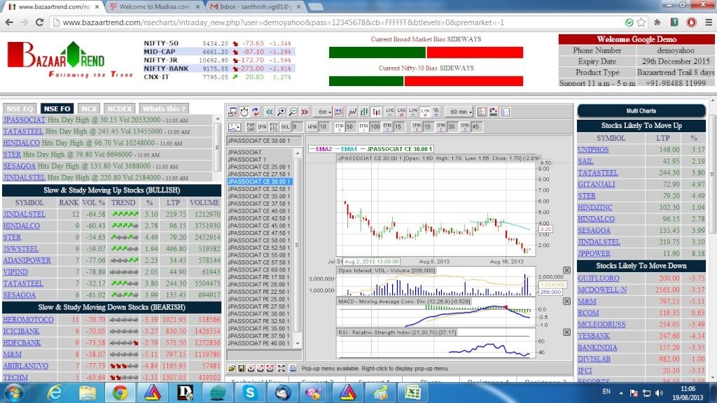Click the SMA 3 period field showing 45
The height and width of the screenshot is (403, 717).
coord(475,127)
